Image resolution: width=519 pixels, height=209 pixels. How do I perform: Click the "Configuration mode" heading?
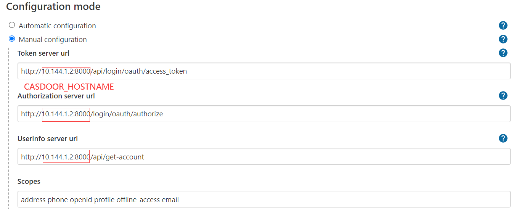click(53, 6)
